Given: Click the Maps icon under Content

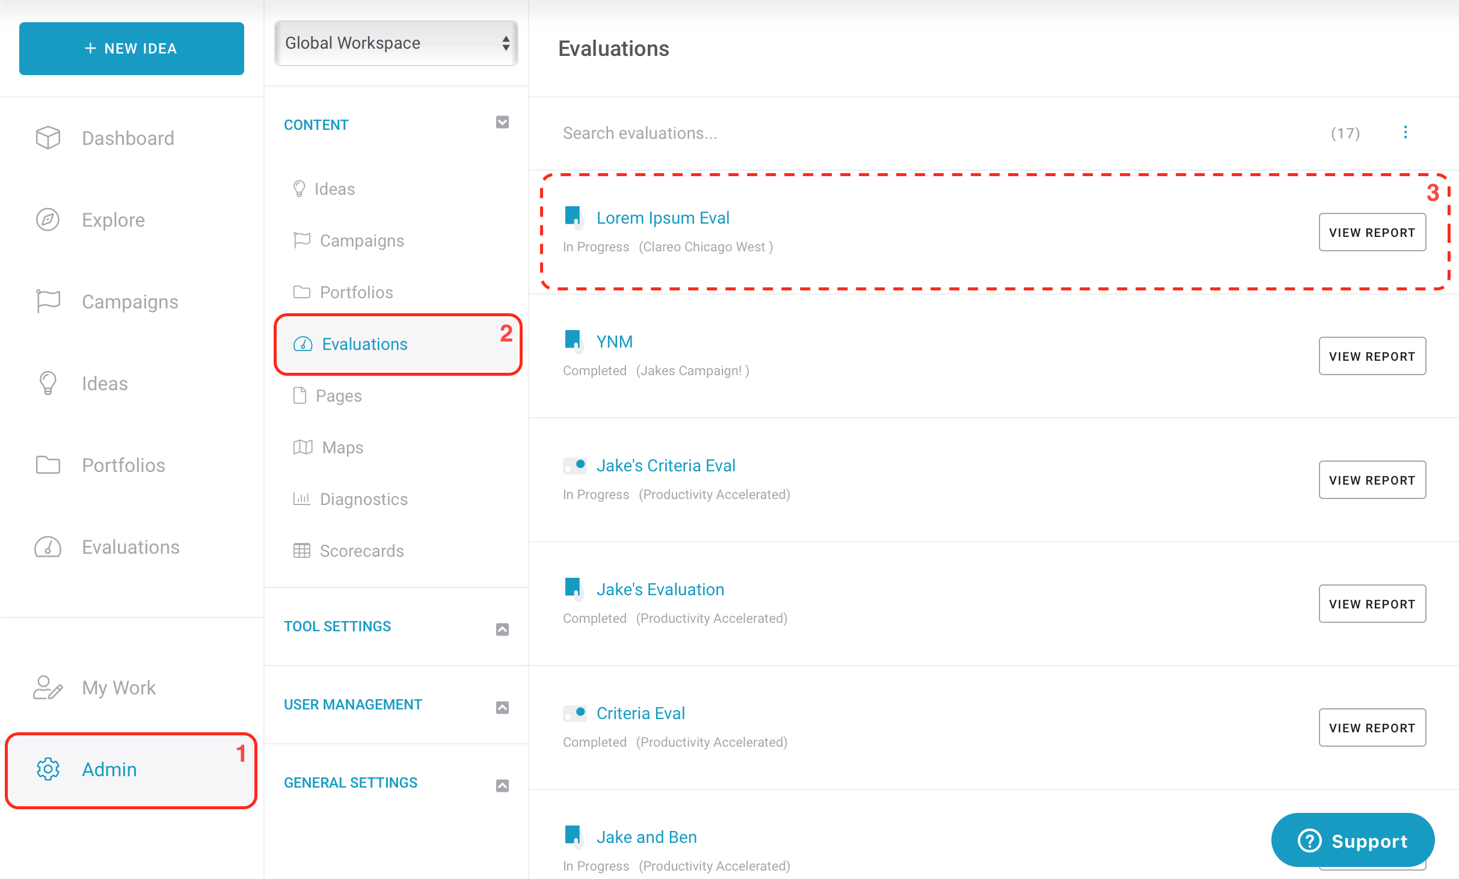Looking at the screenshot, I should click(x=303, y=447).
